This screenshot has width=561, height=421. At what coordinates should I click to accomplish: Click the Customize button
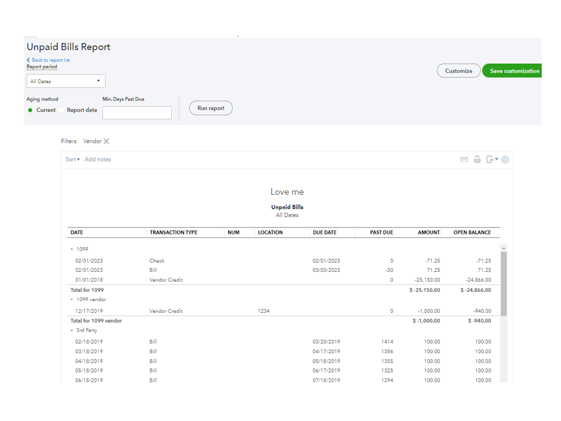458,71
